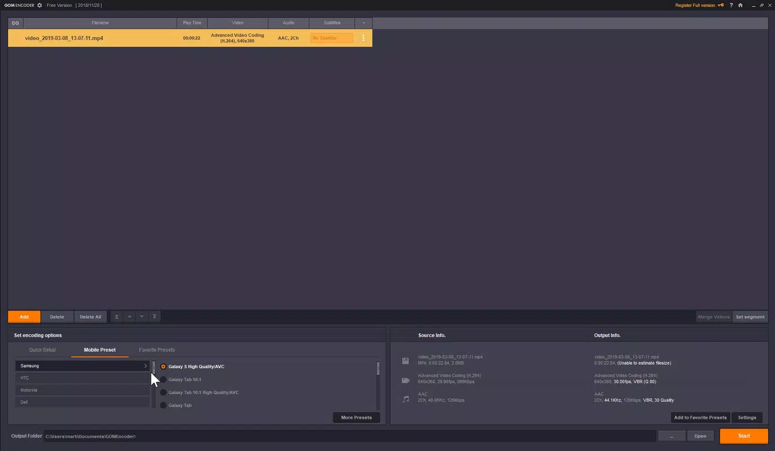Click the orange key register icon
This screenshot has height=451, width=775.
pos(721,5)
